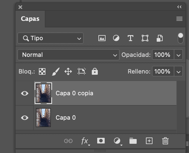Select the Capas tab

click(30, 19)
